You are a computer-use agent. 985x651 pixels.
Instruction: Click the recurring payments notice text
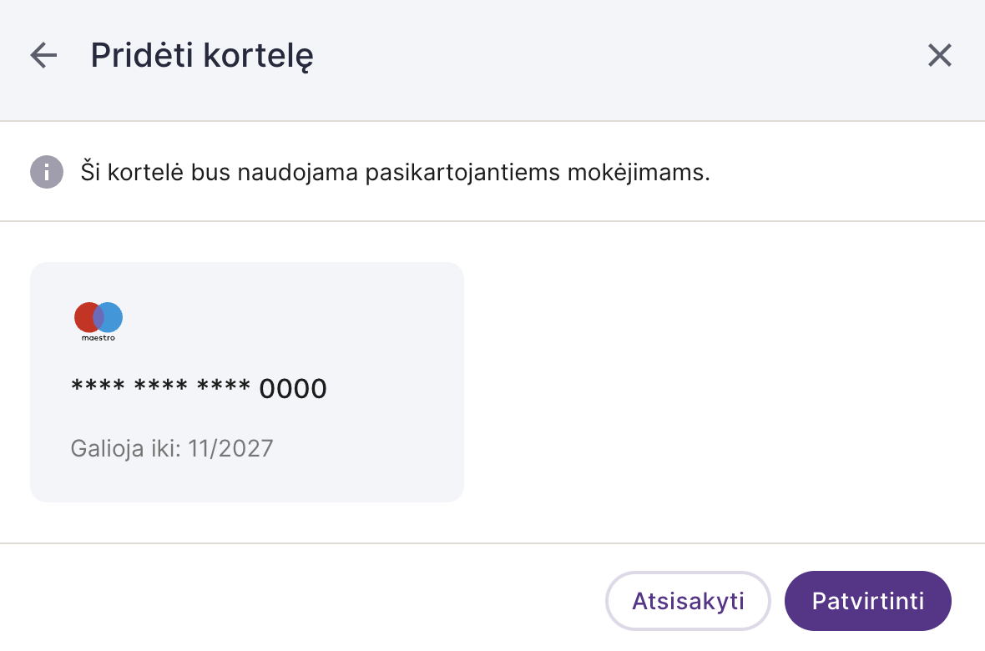395,172
